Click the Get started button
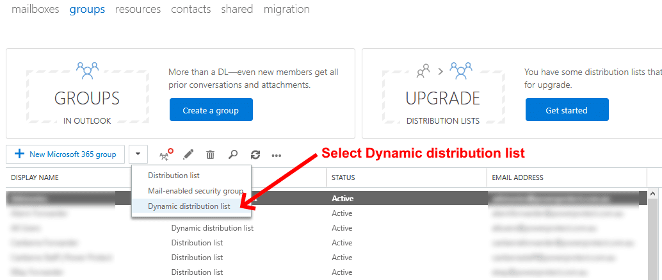This screenshot has width=662, height=280. pos(567,110)
